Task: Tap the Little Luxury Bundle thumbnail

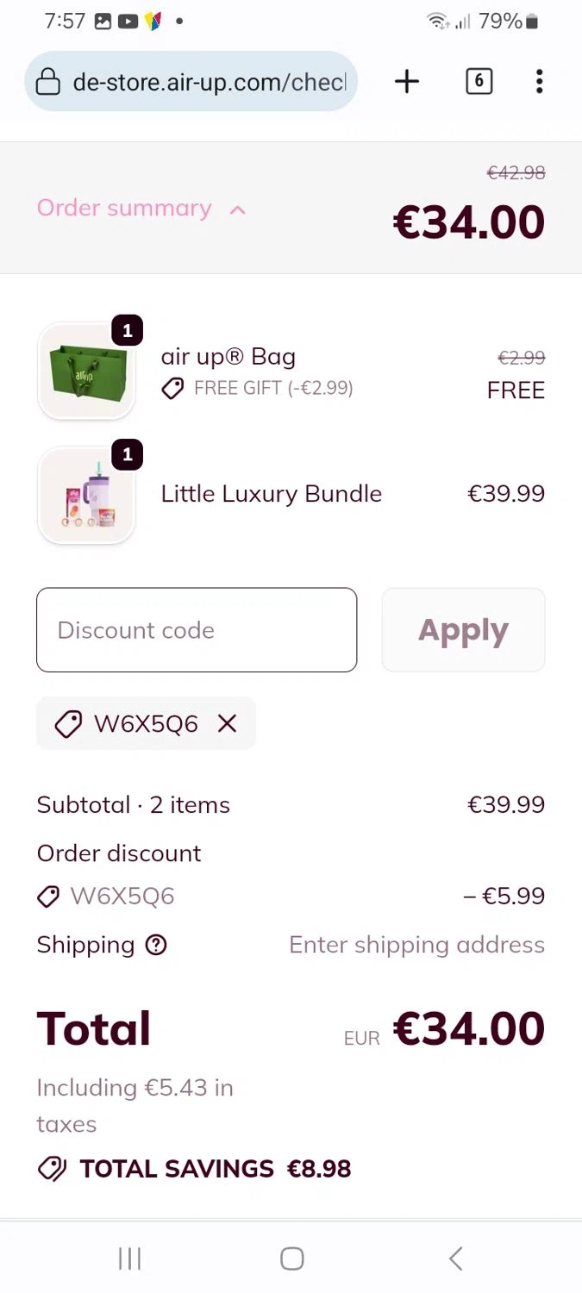Action: tap(86, 496)
